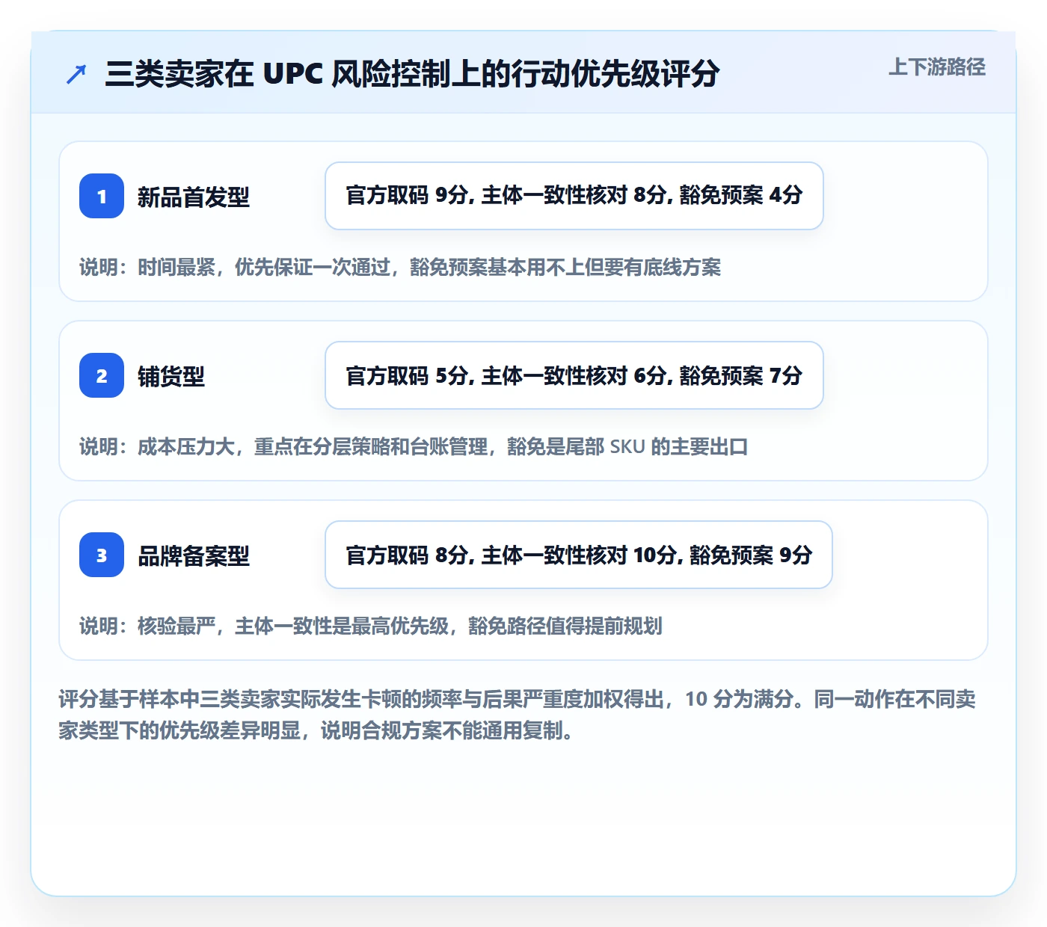Click the score box starting 官方取码 9分

coord(574,196)
